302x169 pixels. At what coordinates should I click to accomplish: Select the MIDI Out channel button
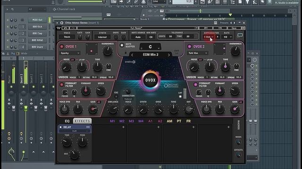[x=37, y=20]
